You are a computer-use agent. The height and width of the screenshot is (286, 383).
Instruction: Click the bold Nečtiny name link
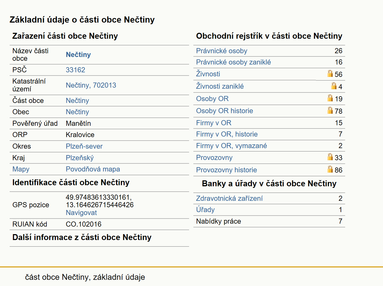[78, 55]
